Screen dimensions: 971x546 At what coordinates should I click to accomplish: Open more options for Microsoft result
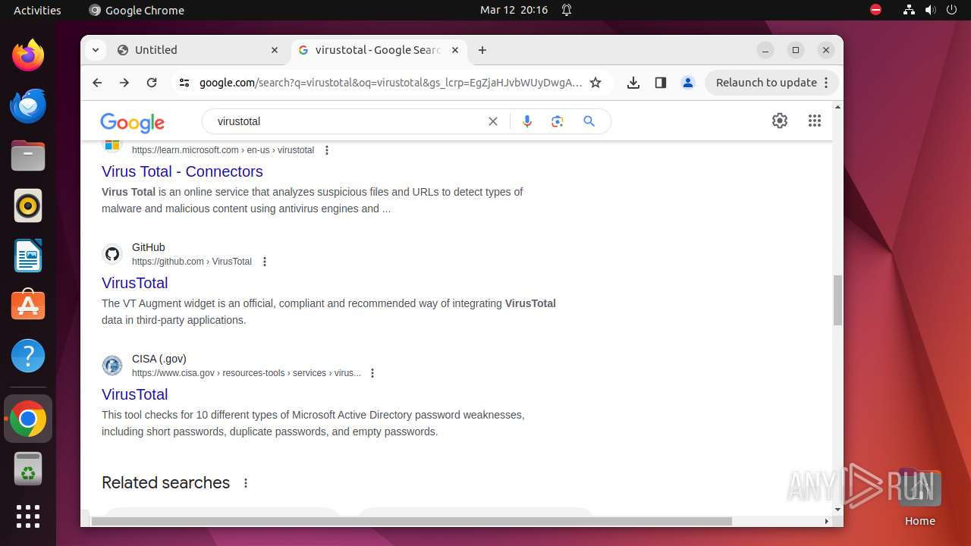coord(327,150)
